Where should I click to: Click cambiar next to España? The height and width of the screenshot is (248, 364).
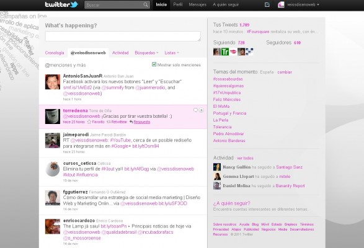(x=285, y=72)
